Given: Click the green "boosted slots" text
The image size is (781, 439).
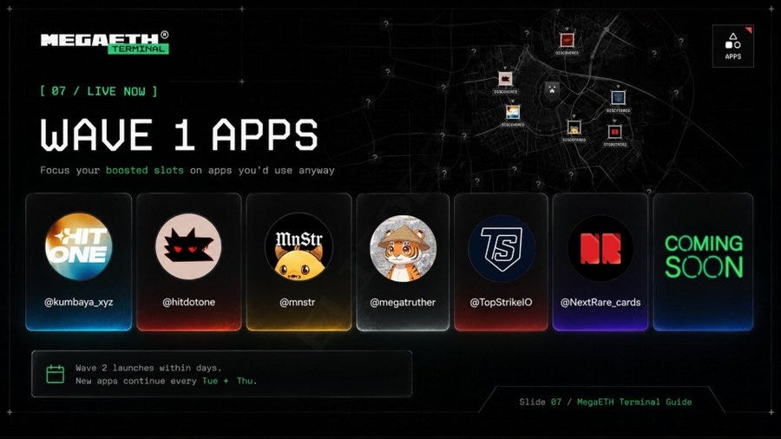Looking at the screenshot, I should (x=144, y=170).
